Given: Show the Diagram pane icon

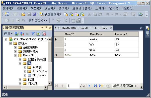Looking at the screenshot, I should point(7,20).
